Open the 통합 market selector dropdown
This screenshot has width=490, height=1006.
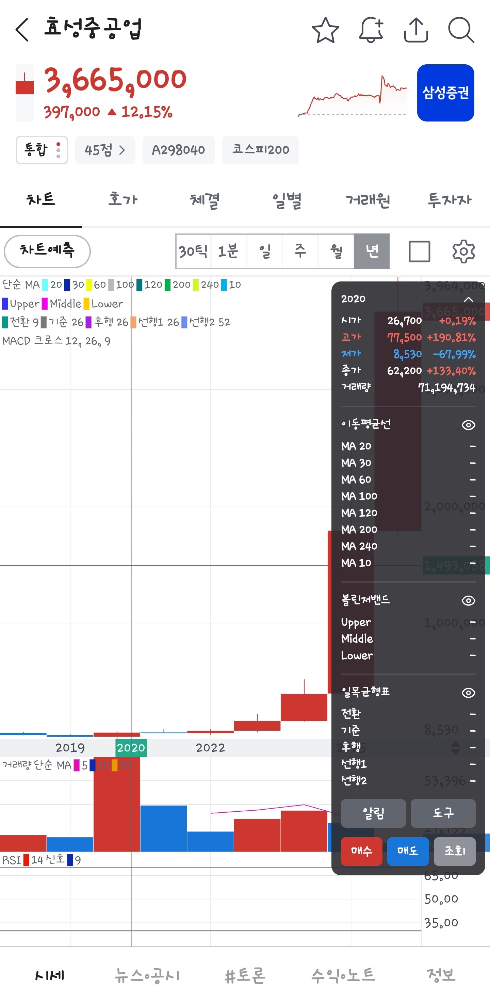point(42,150)
